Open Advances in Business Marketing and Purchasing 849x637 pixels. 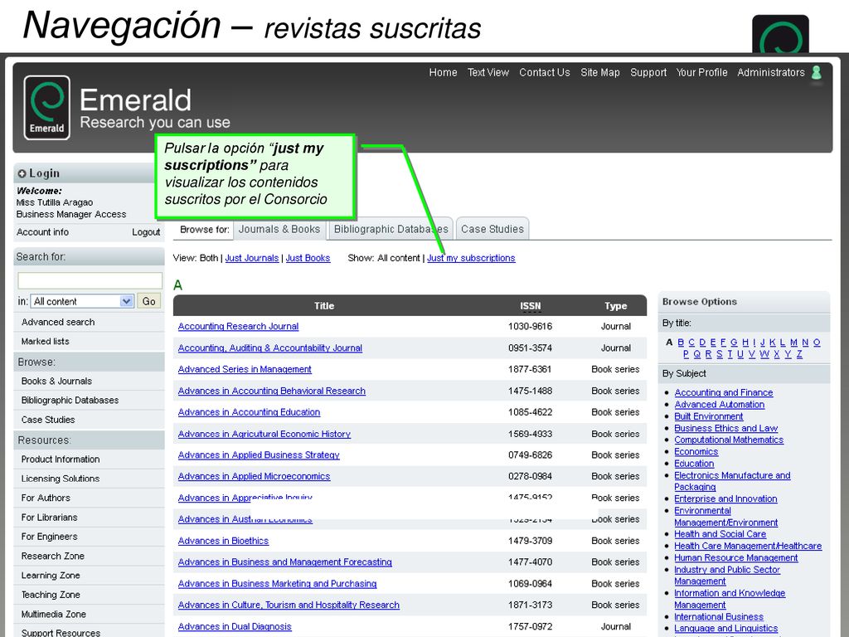click(x=277, y=584)
